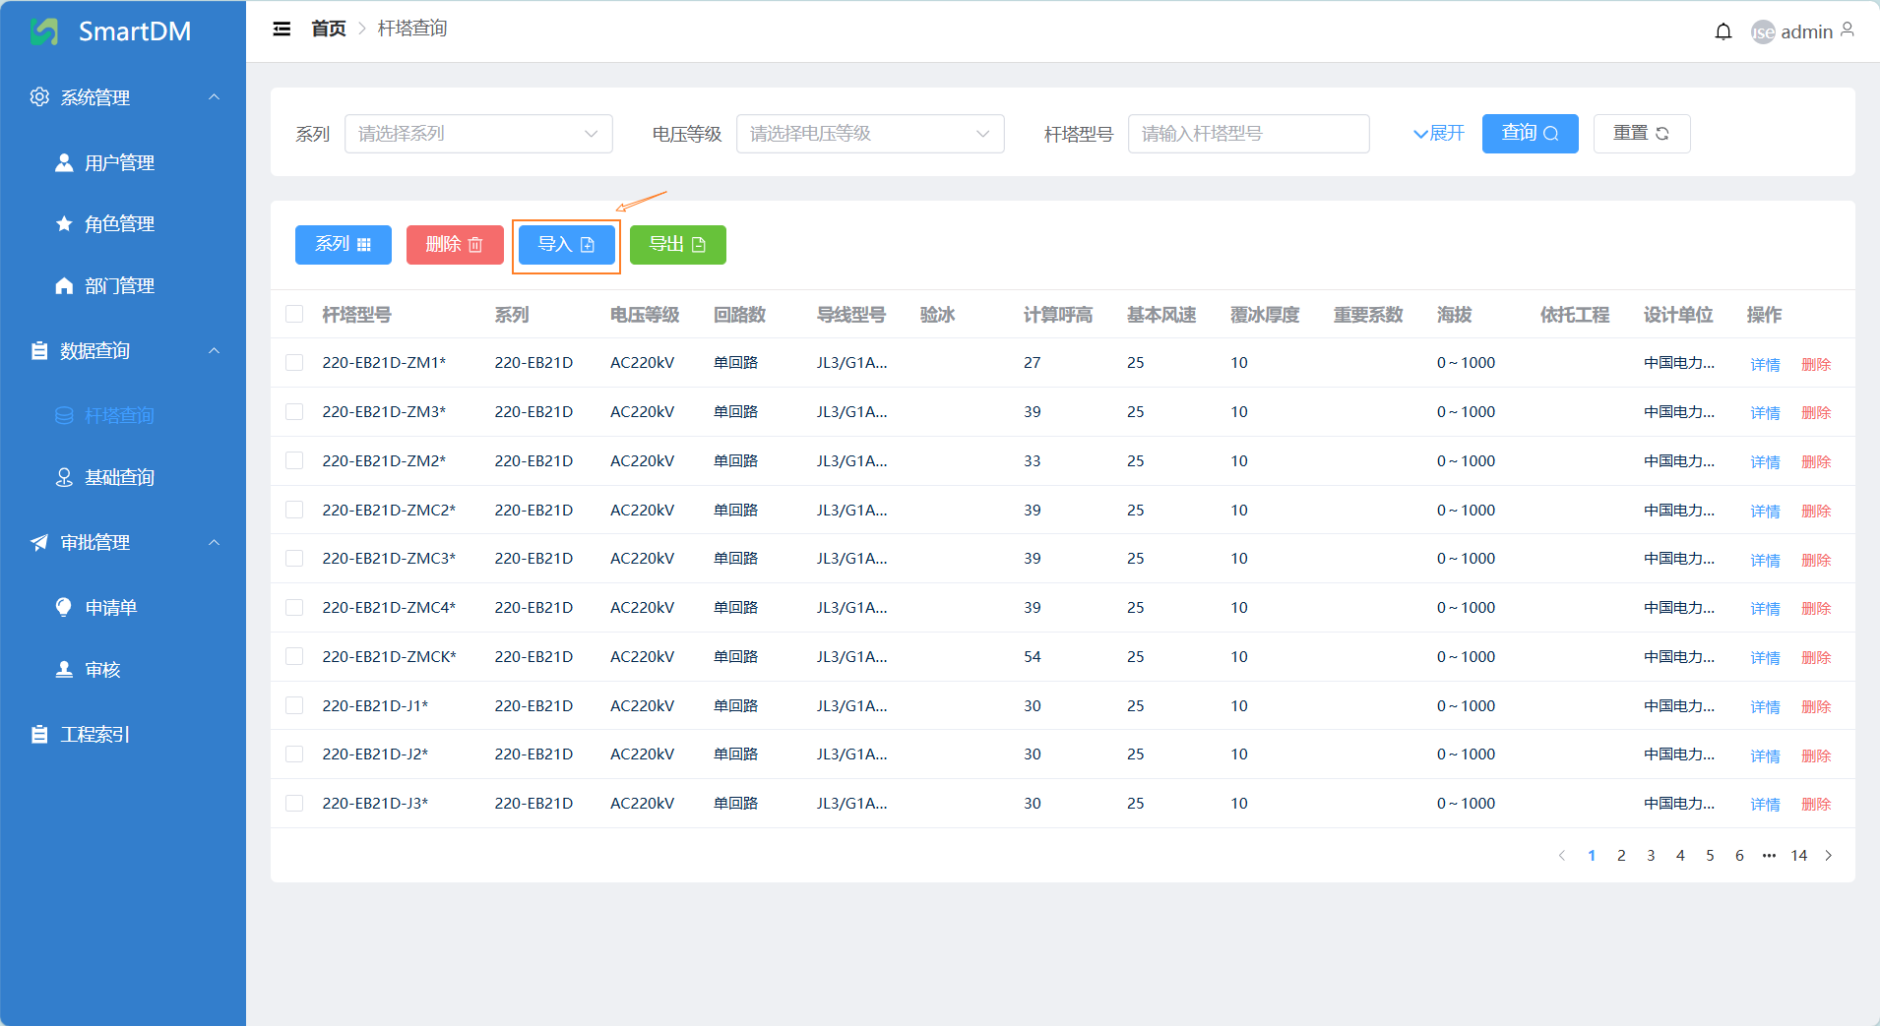Collapse the 审批管理 menu chevron
This screenshot has height=1026, width=1880.
pos(214,542)
